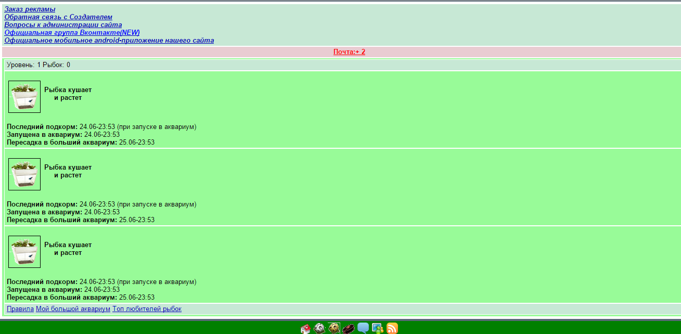Viewport: 681px width, 334px height.
Task: Open the Правила link
Action: point(20,309)
